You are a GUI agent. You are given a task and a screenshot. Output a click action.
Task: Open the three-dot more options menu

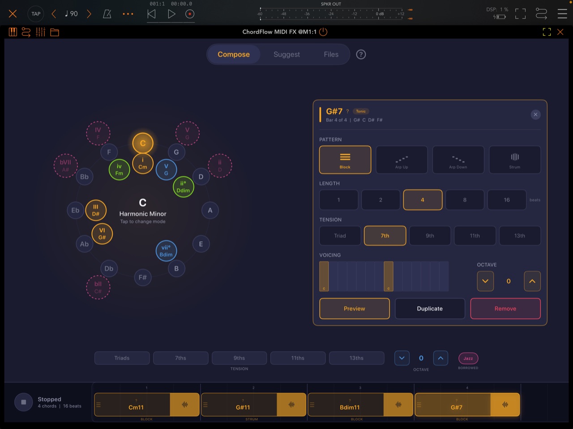128,14
